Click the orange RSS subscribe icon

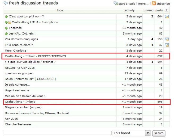pyautogui.click(x=154, y=3)
